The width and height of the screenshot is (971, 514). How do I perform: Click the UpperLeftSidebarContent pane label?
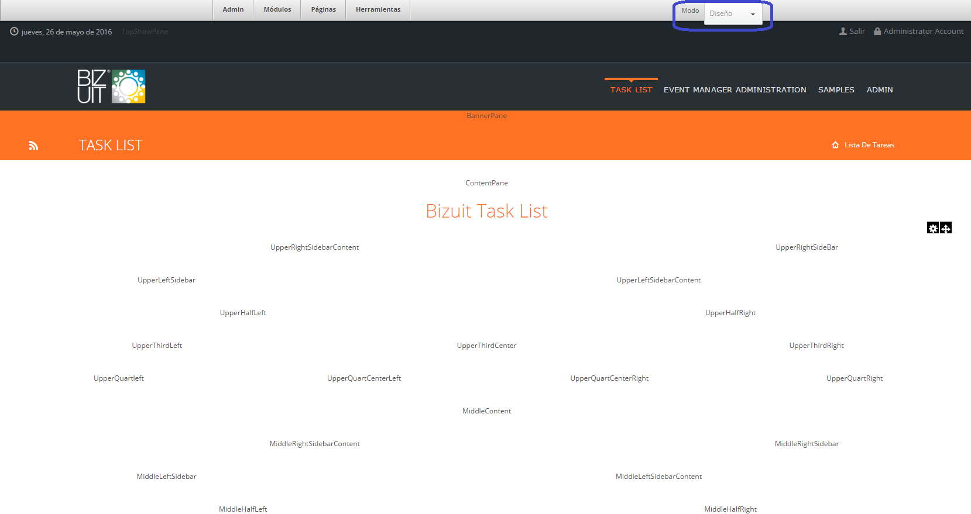(658, 280)
